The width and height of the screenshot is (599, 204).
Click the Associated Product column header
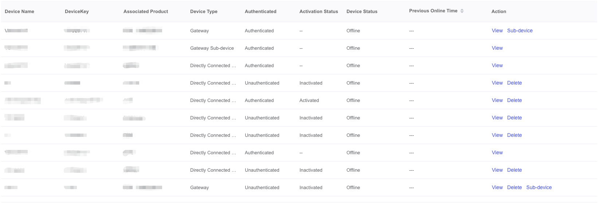145,11
